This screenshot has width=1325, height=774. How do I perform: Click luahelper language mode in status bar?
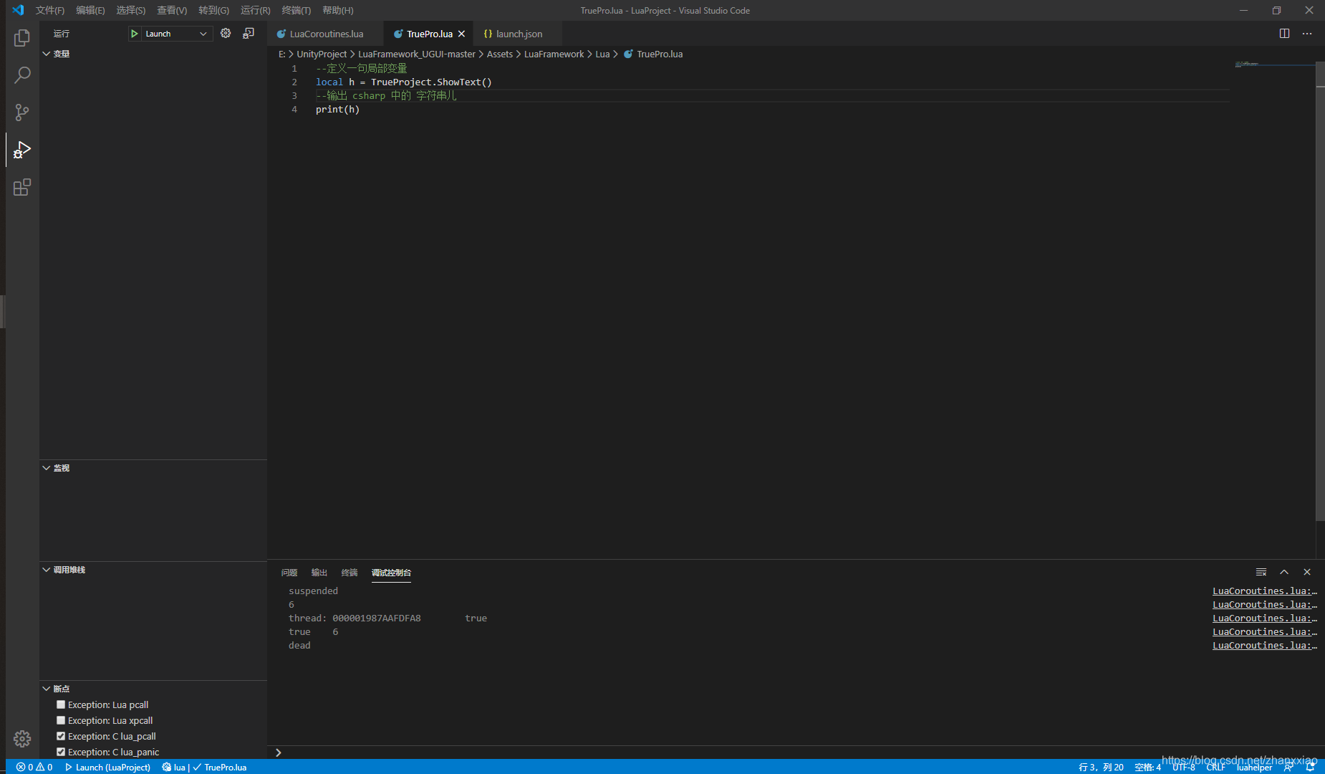(1254, 767)
